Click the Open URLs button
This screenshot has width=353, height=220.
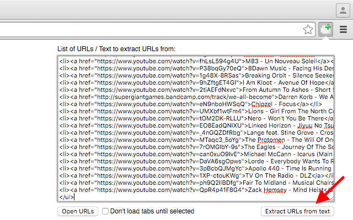[78, 211]
